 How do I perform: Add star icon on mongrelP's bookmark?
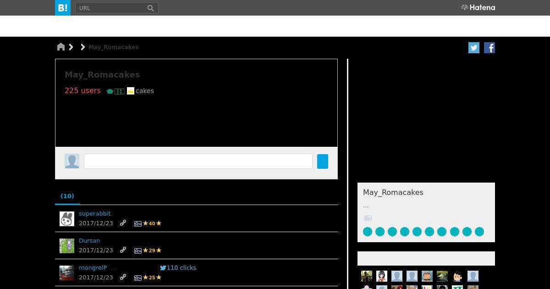[137, 278]
